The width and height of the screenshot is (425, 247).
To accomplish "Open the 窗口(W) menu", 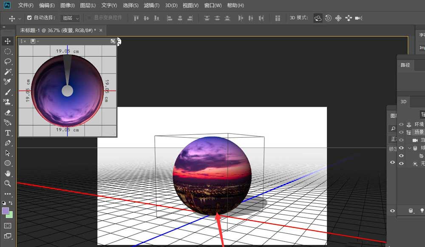I will (213, 6).
